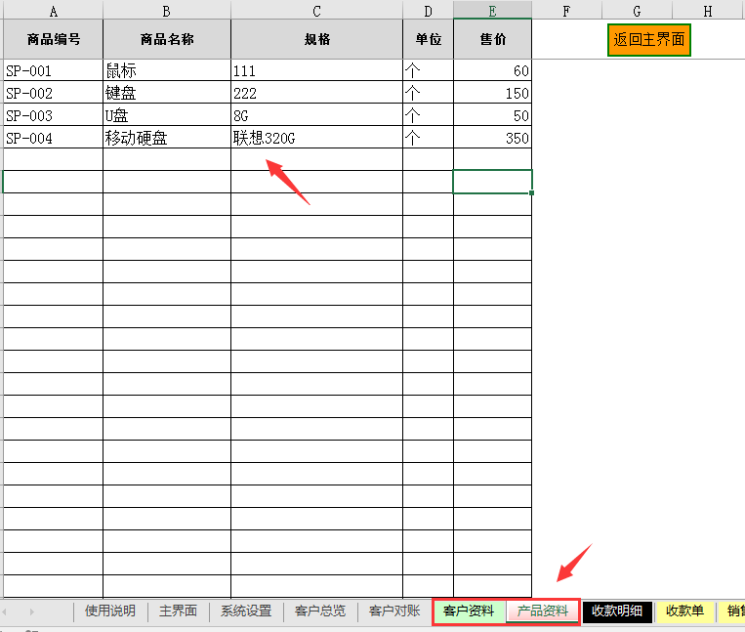Select column E header
The width and height of the screenshot is (745, 632).
(493, 11)
